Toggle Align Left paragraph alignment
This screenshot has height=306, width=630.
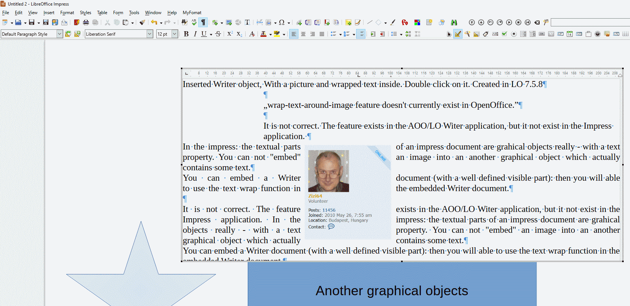point(294,34)
